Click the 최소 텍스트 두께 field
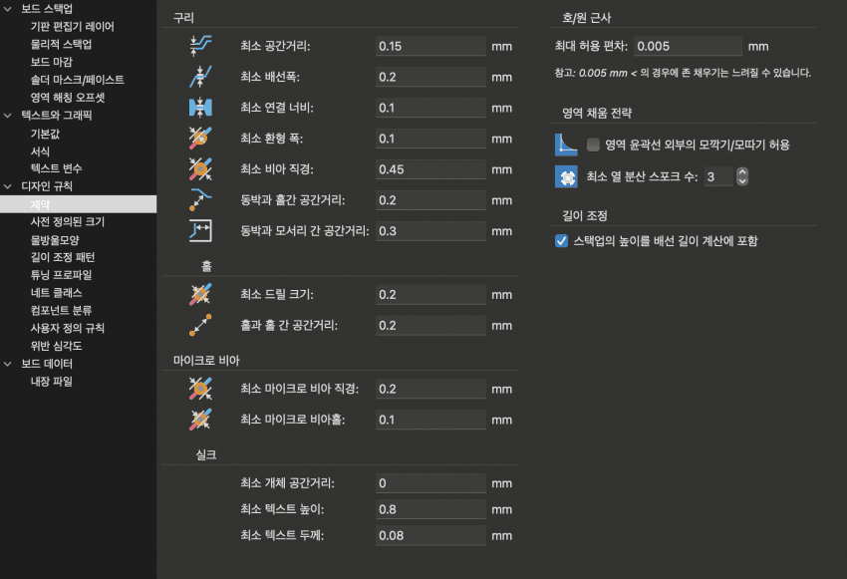 coord(430,535)
